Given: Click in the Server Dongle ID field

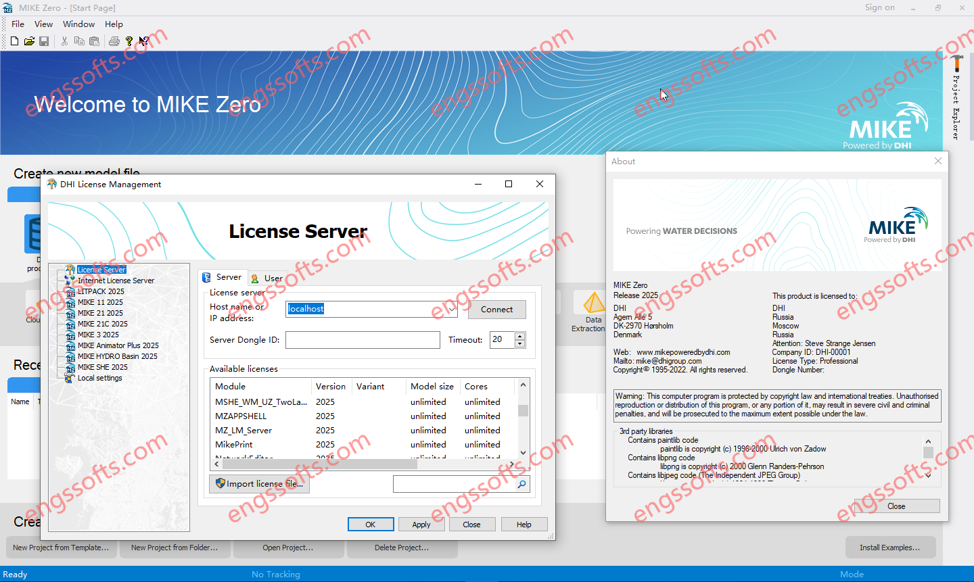Looking at the screenshot, I should (x=363, y=340).
